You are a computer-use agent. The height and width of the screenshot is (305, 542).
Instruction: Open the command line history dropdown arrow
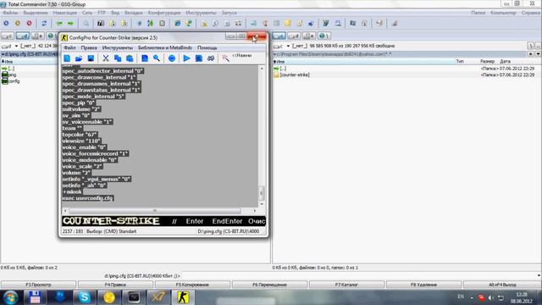click(539, 276)
